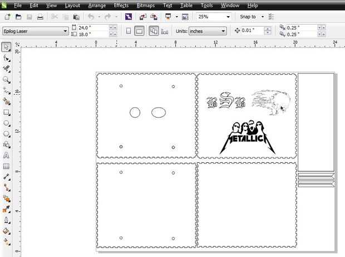
Task: Apply page layout to all pages
Action: coord(154,31)
